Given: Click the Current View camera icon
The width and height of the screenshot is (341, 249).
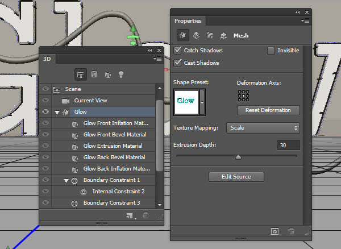Looking at the screenshot, I should (x=65, y=101).
